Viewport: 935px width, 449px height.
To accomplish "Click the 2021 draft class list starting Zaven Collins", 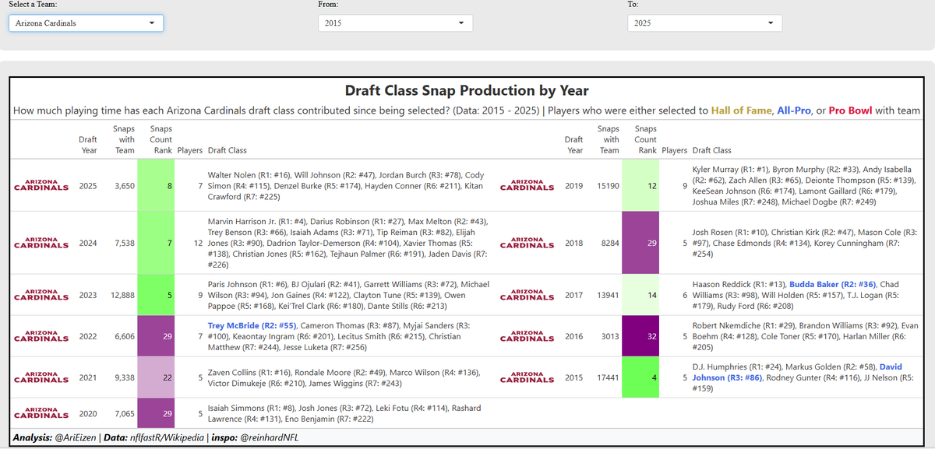I will [344, 379].
